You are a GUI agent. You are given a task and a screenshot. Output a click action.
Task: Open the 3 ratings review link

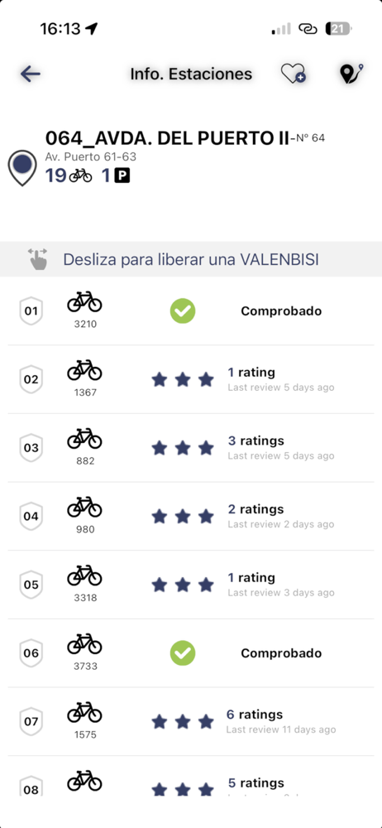click(x=255, y=440)
